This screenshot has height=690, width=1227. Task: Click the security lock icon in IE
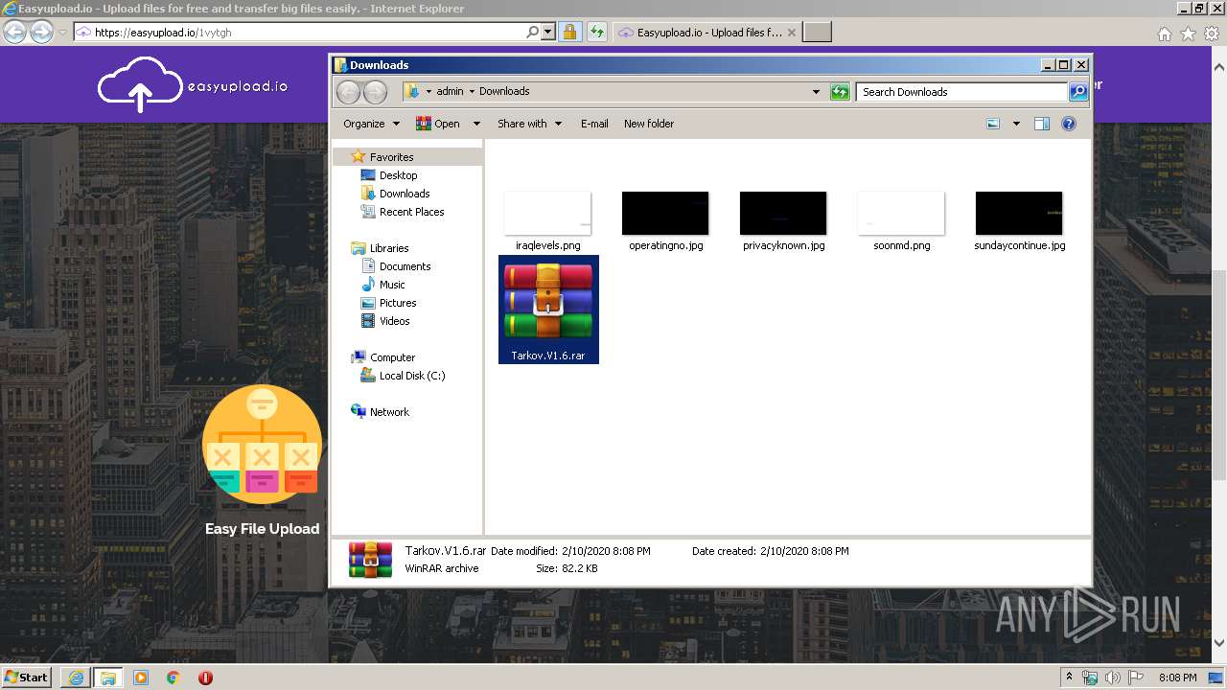point(569,32)
